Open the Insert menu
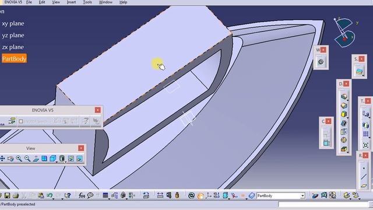The height and width of the screenshot is (210, 373). pos(71,2)
